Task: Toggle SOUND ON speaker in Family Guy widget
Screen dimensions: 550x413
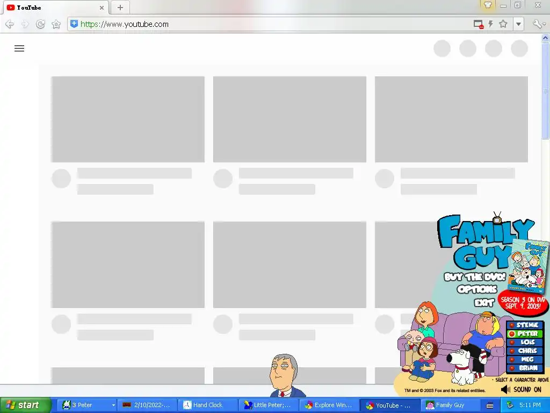Action: [521, 389]
